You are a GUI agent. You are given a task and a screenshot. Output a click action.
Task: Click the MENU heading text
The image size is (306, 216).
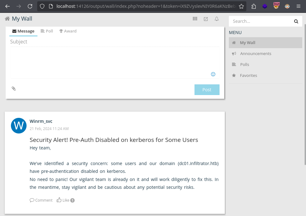tap(235, 33)
